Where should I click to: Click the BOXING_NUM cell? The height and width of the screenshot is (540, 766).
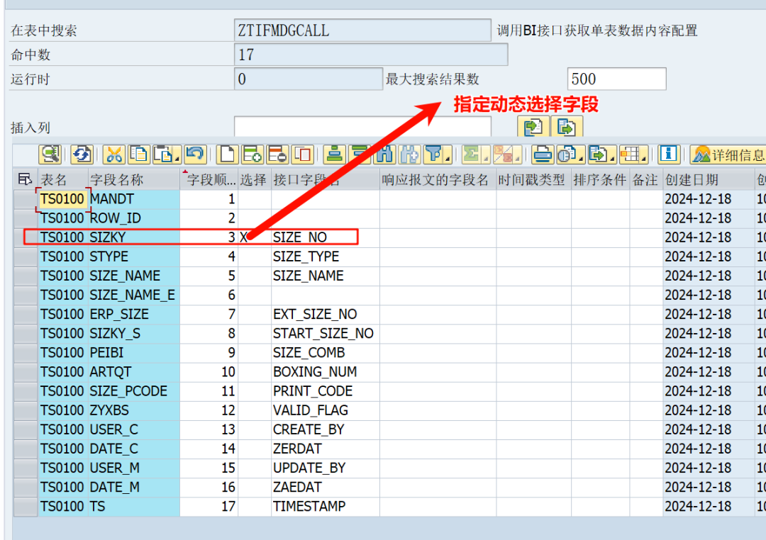coord(325,372)
